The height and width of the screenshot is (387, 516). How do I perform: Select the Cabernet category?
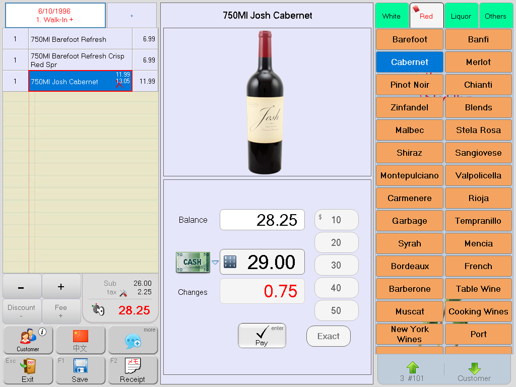[410, 62]
